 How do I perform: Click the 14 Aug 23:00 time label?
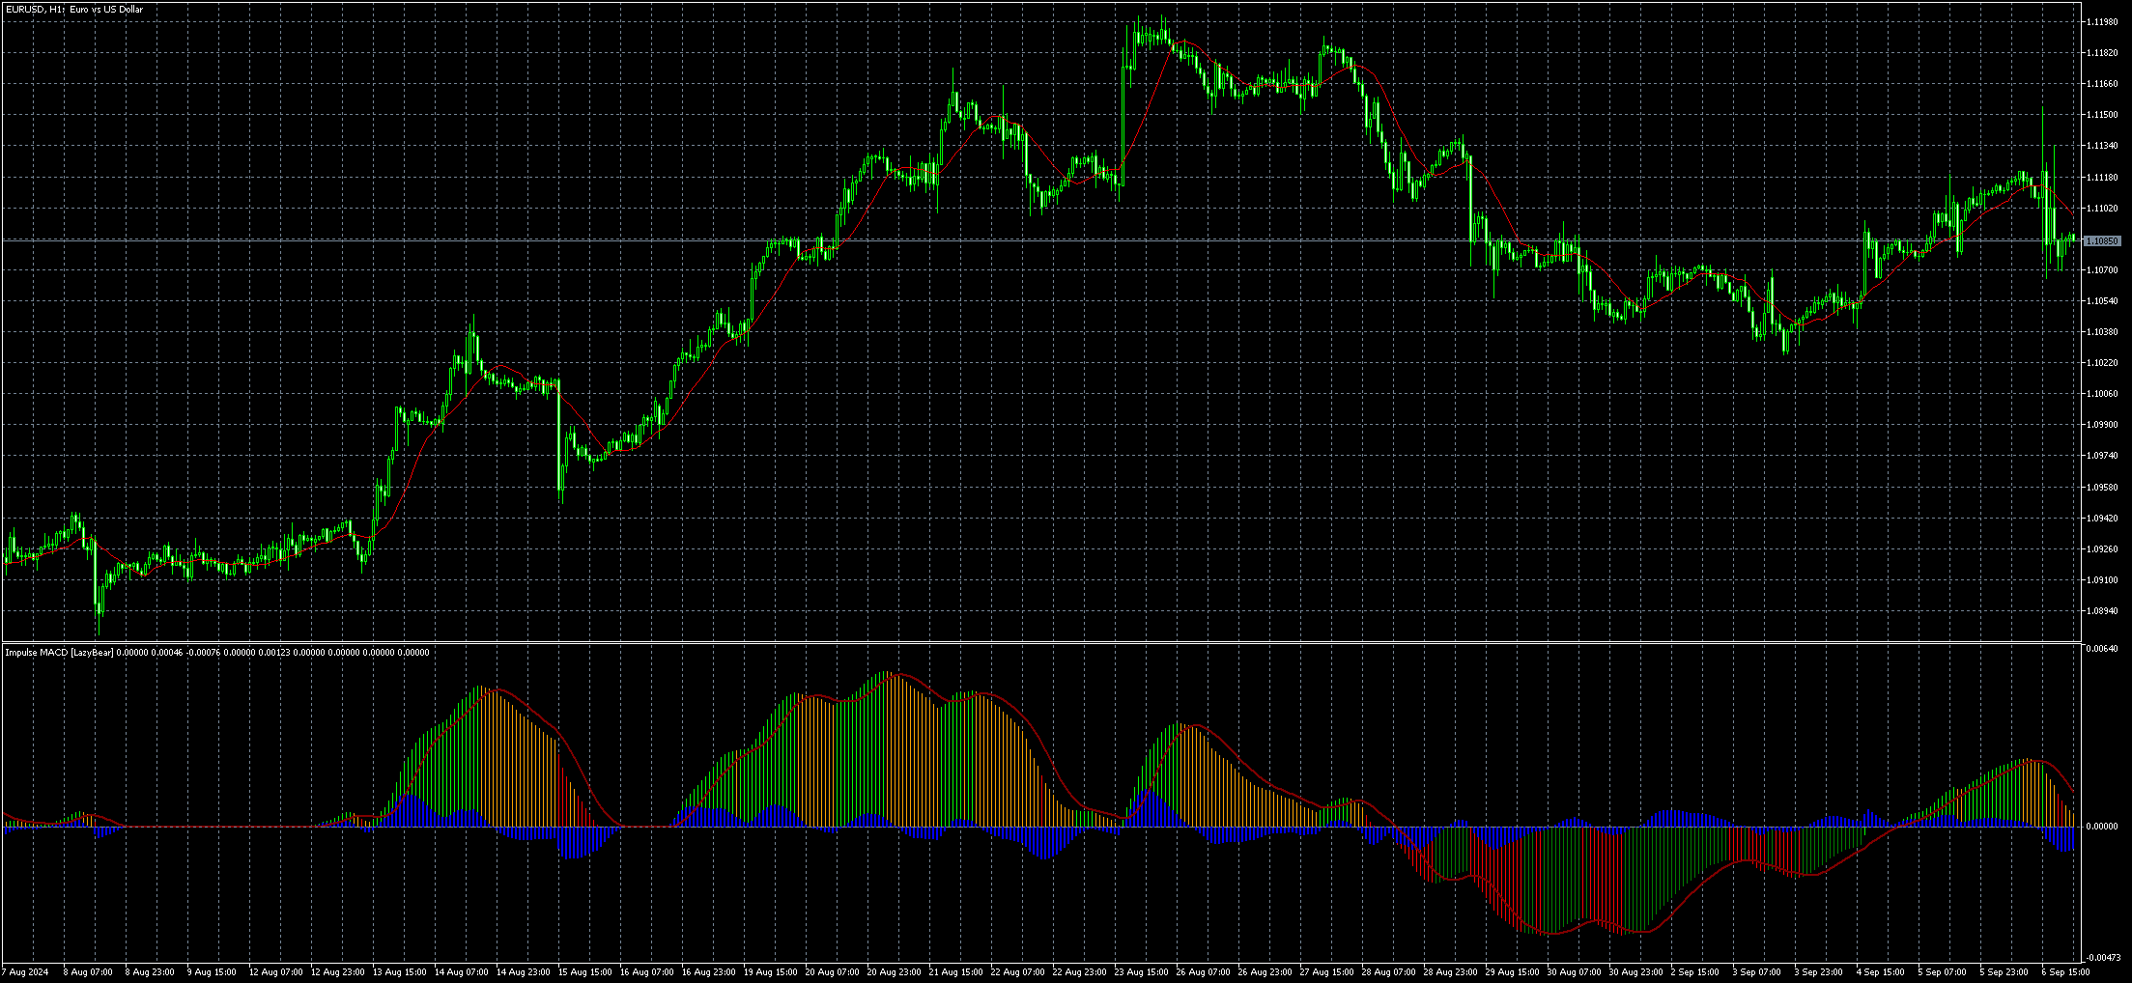click(x=524, y=972)
